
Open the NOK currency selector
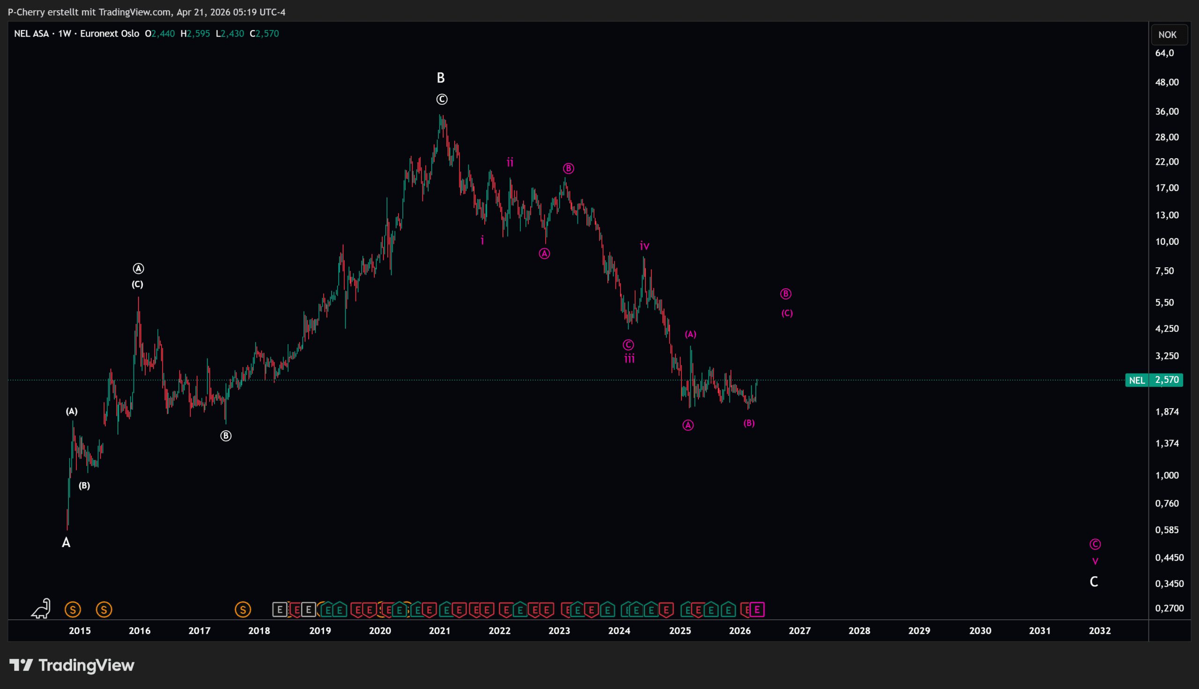(x=1167, y=35)
